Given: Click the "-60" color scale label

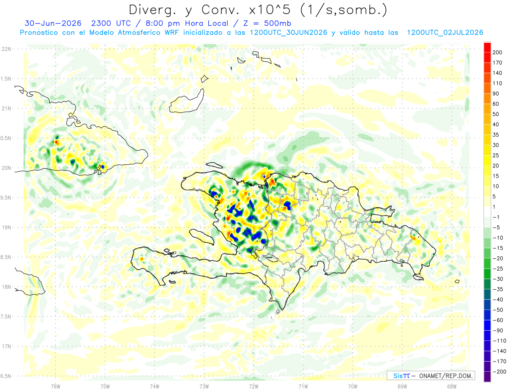Looking at the screenshot, I should 498,320.
